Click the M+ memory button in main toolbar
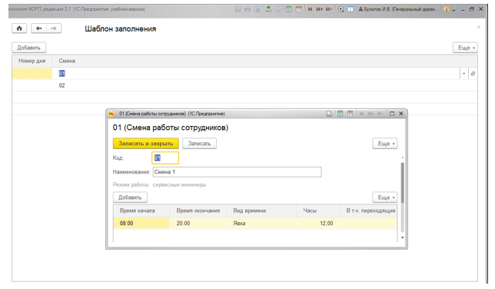The image size is (495, 289). (x=320, y=9)
